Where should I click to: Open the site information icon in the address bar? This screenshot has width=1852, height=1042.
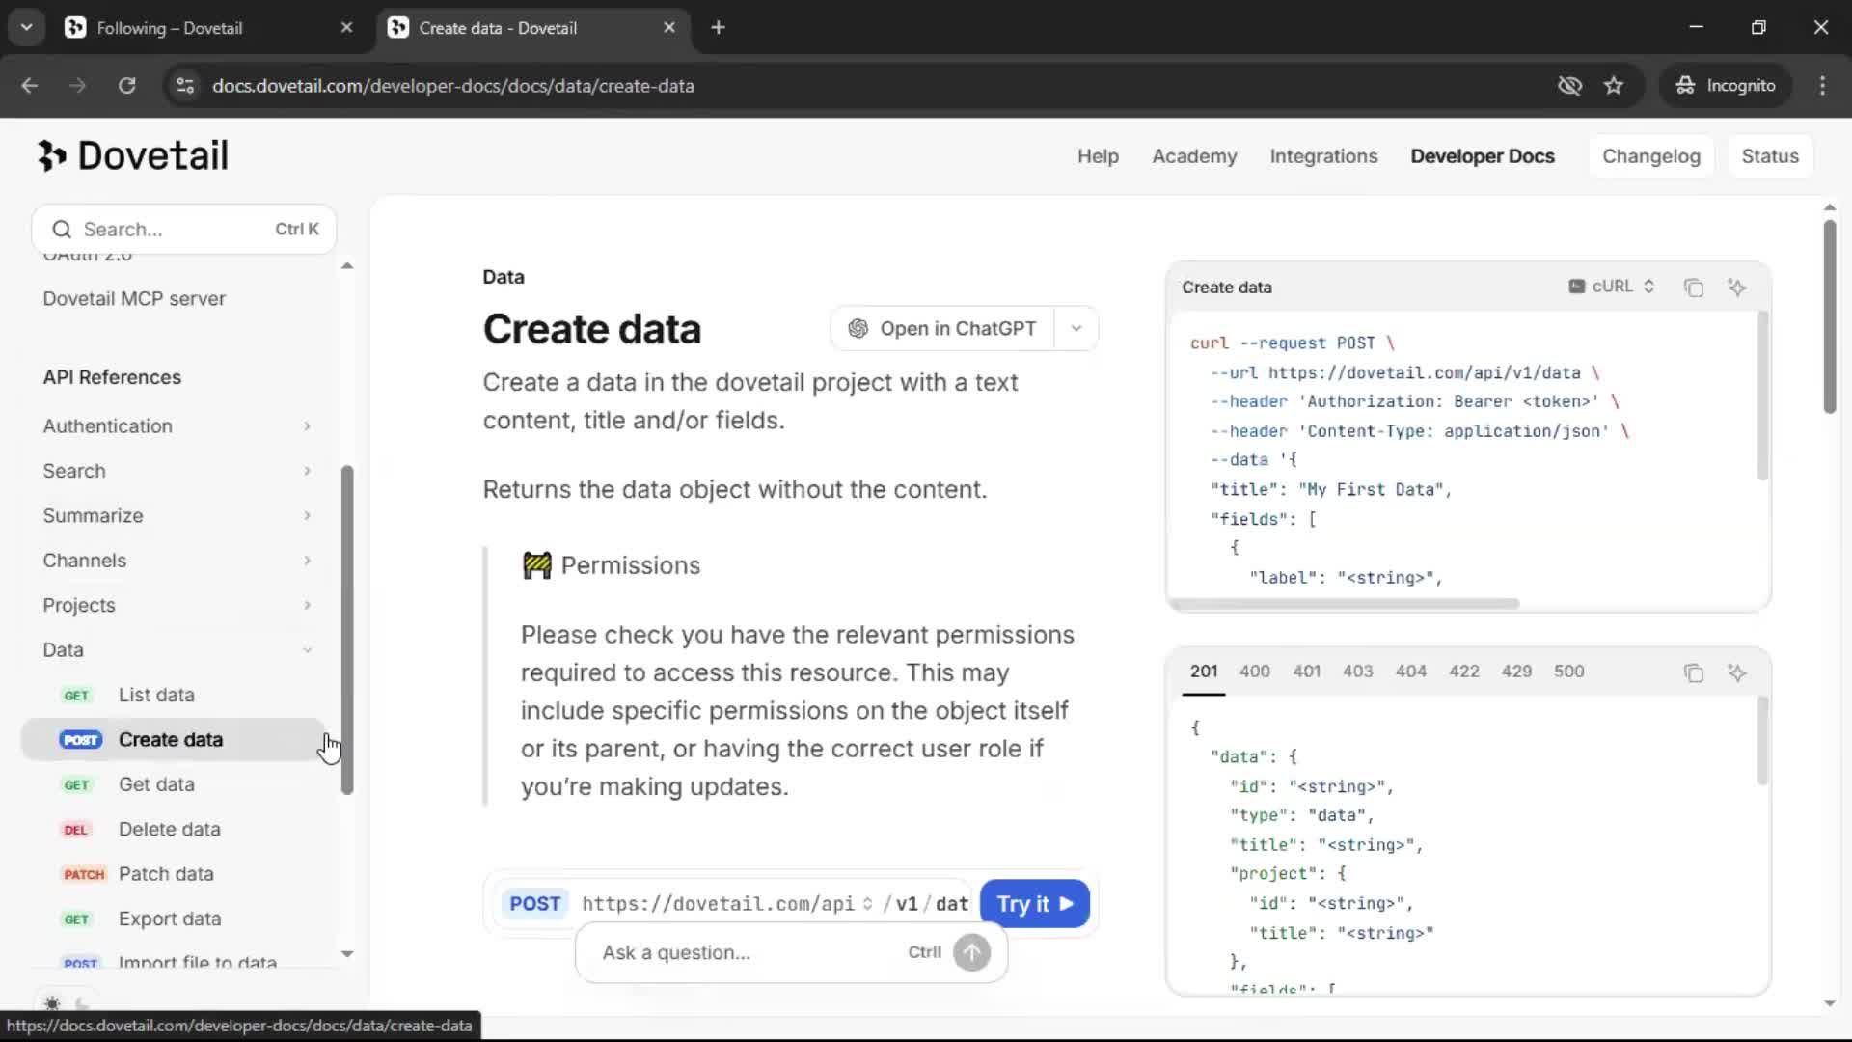(185, 86)
